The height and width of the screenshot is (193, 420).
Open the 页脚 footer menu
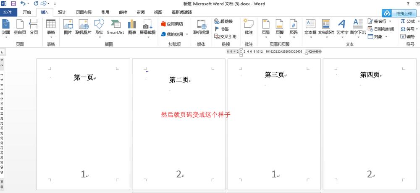(279, 28)
